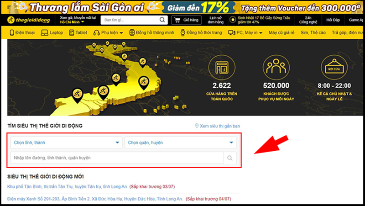Click the smartwatch icon in navigation
365x206 pixels.
(132, 32)
